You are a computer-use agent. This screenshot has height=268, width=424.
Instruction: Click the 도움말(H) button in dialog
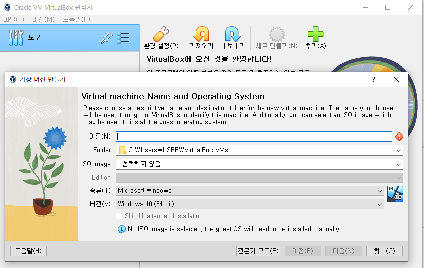28,251
